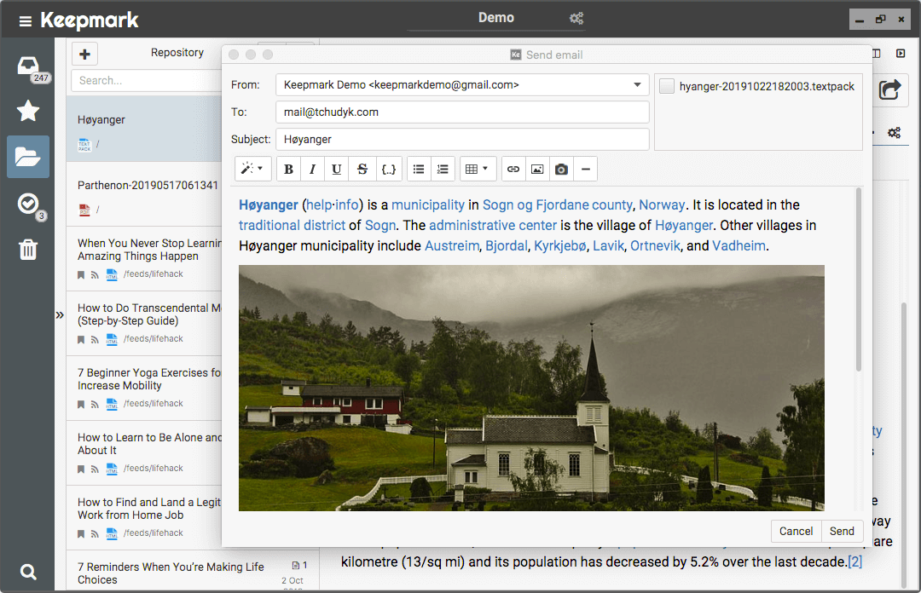Follow the Norway link in the email body
Screen dimensions: 921x593
point(662,204)
